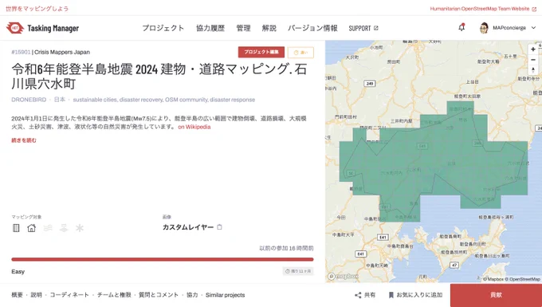The height and width of the screenshot is (307, 542).
Task: Click the buildings mapping type icon
Action: pos(31,228)
